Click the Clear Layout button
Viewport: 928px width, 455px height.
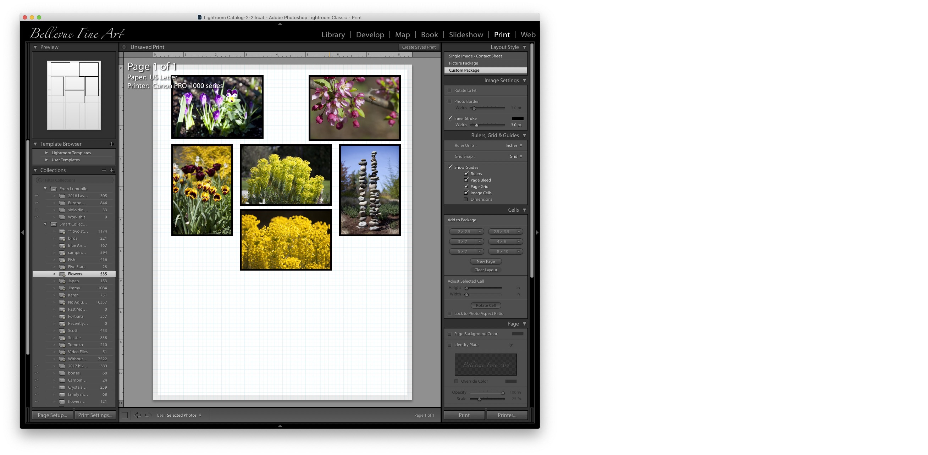coord(485,270)
